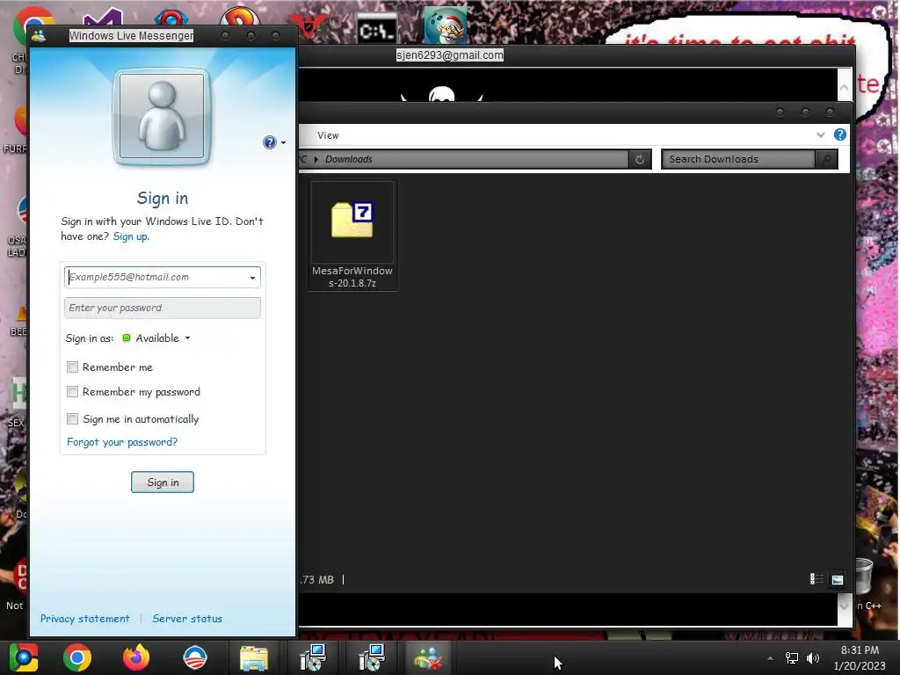Click scrollbar down arrow in sjen6293 window
Screen dimensions: 900x675
pos(845,605)
